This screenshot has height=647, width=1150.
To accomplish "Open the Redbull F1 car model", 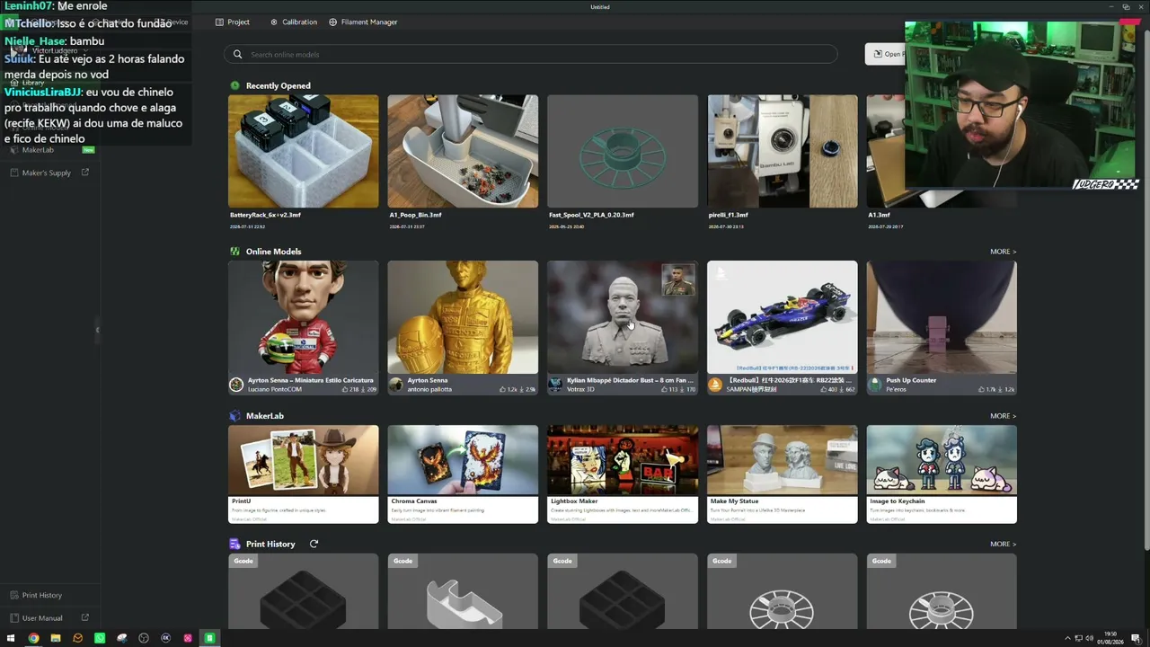I will [x=783, y=328].
